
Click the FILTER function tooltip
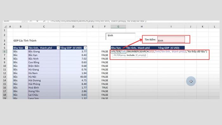coord(130,55)
